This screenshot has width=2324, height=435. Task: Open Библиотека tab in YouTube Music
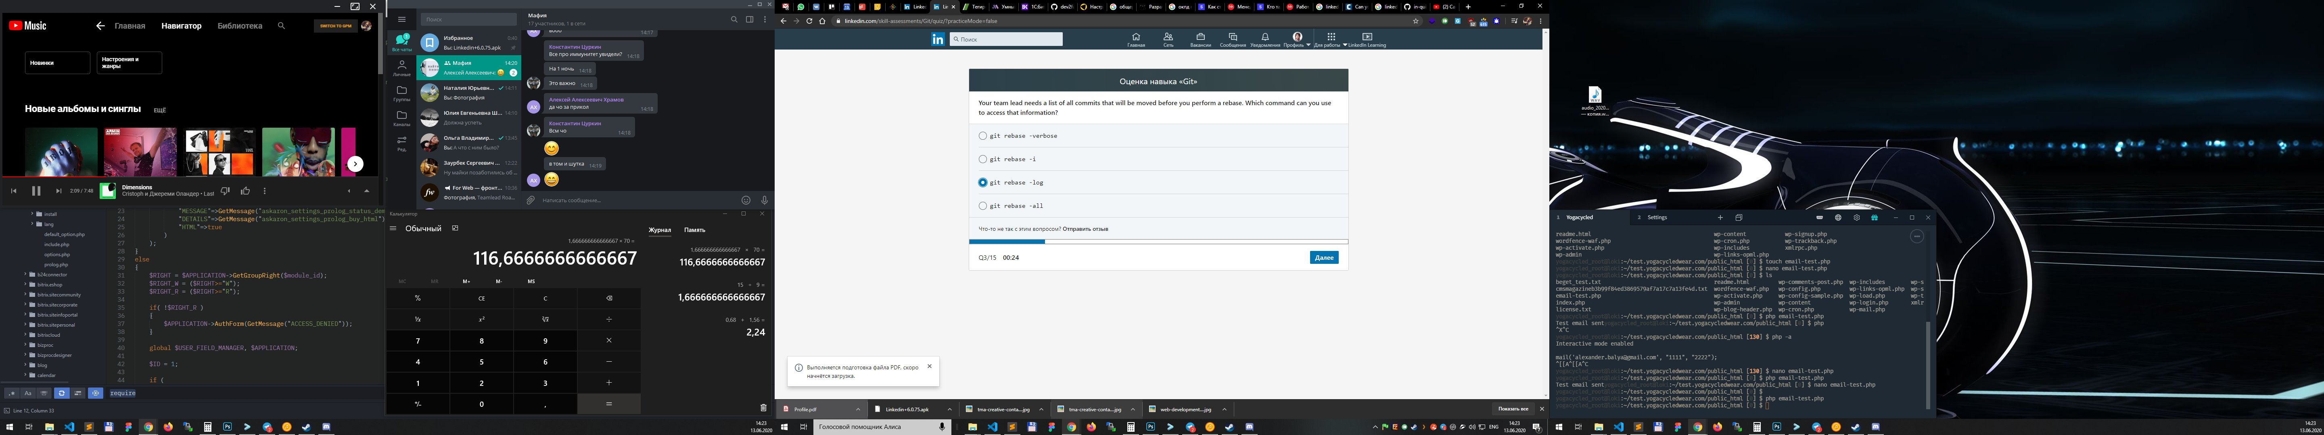(x=240, y=26)
